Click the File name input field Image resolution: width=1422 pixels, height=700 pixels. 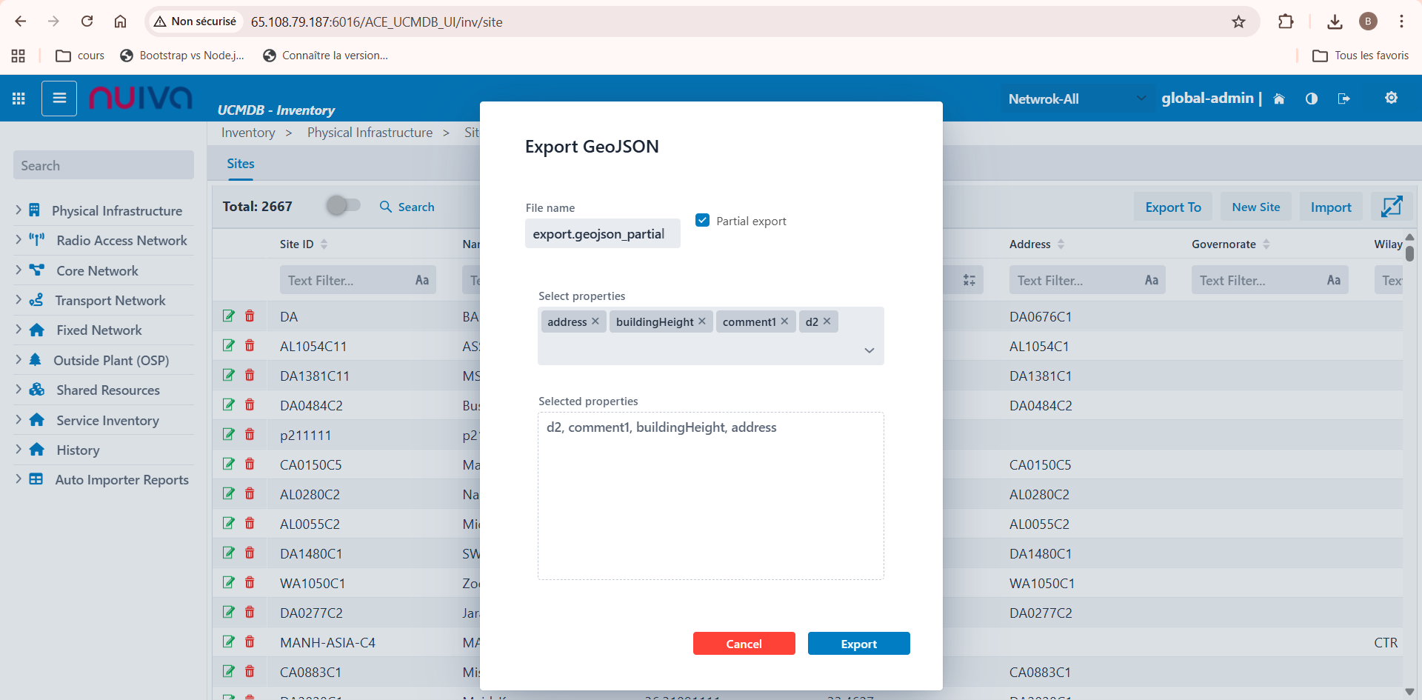click(602, 234)
